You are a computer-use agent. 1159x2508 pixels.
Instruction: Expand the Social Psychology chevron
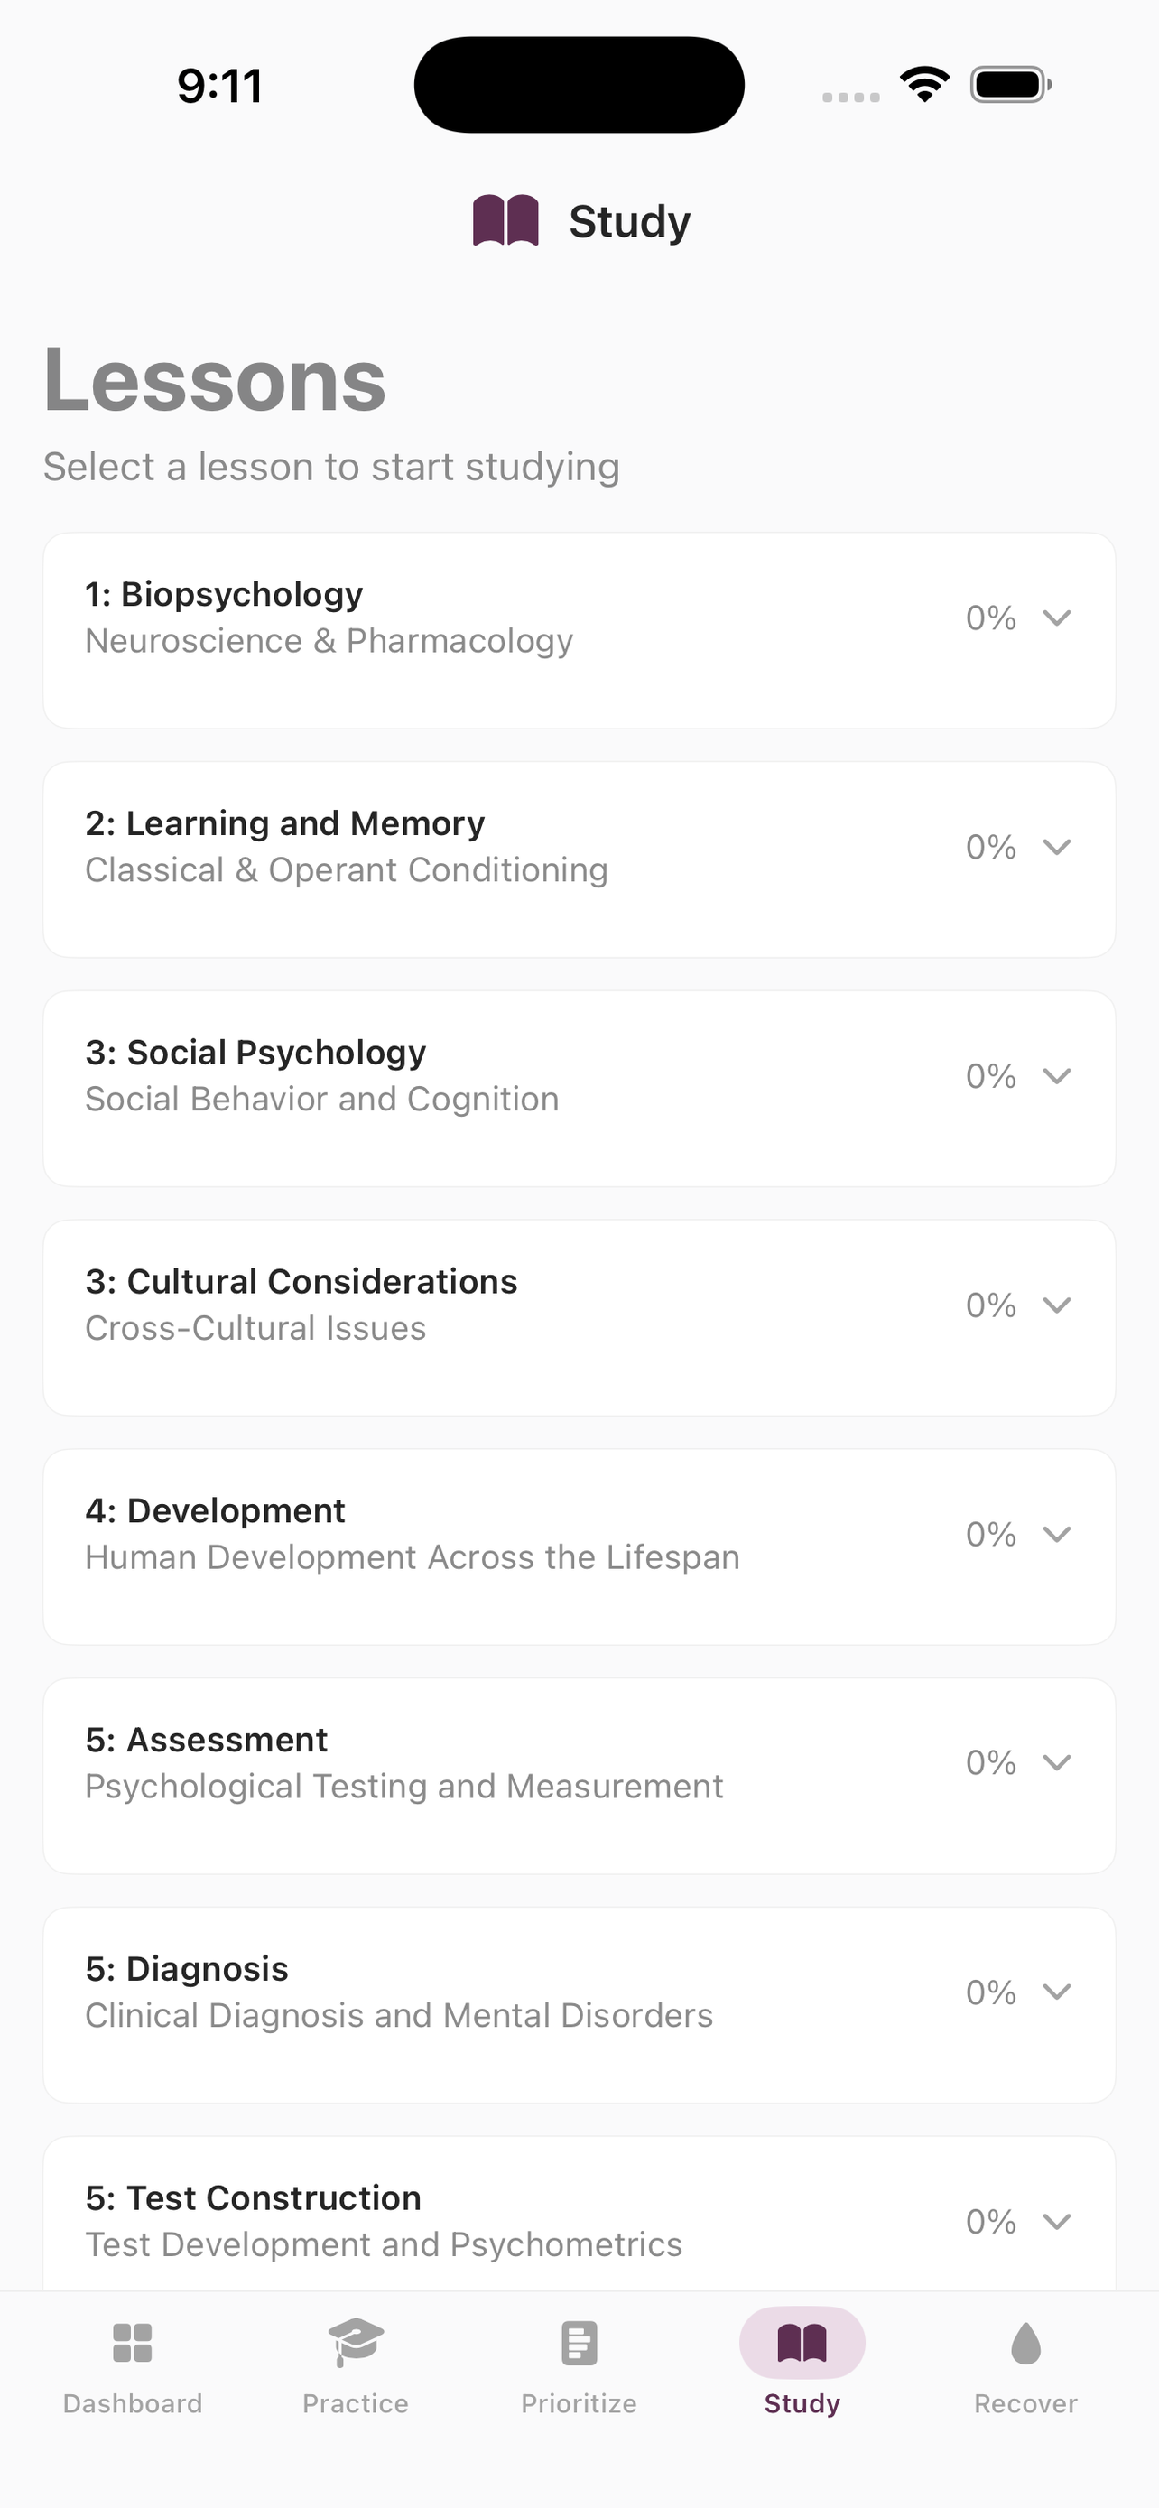(x=1057, y=1076)
